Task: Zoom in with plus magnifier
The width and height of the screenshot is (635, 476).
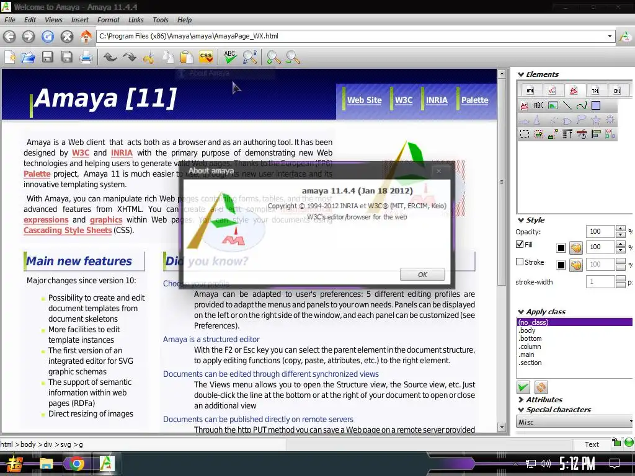Action: pos(273,57)
